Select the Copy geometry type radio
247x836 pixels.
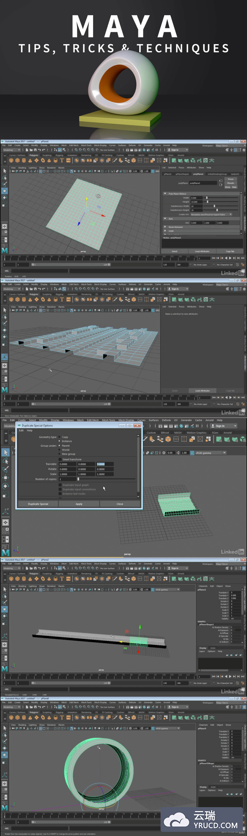[x=60, y=437]
